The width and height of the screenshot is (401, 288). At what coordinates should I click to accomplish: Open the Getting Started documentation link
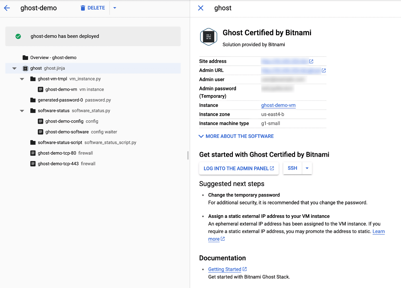pyautogui.click(x=225, y=269)
